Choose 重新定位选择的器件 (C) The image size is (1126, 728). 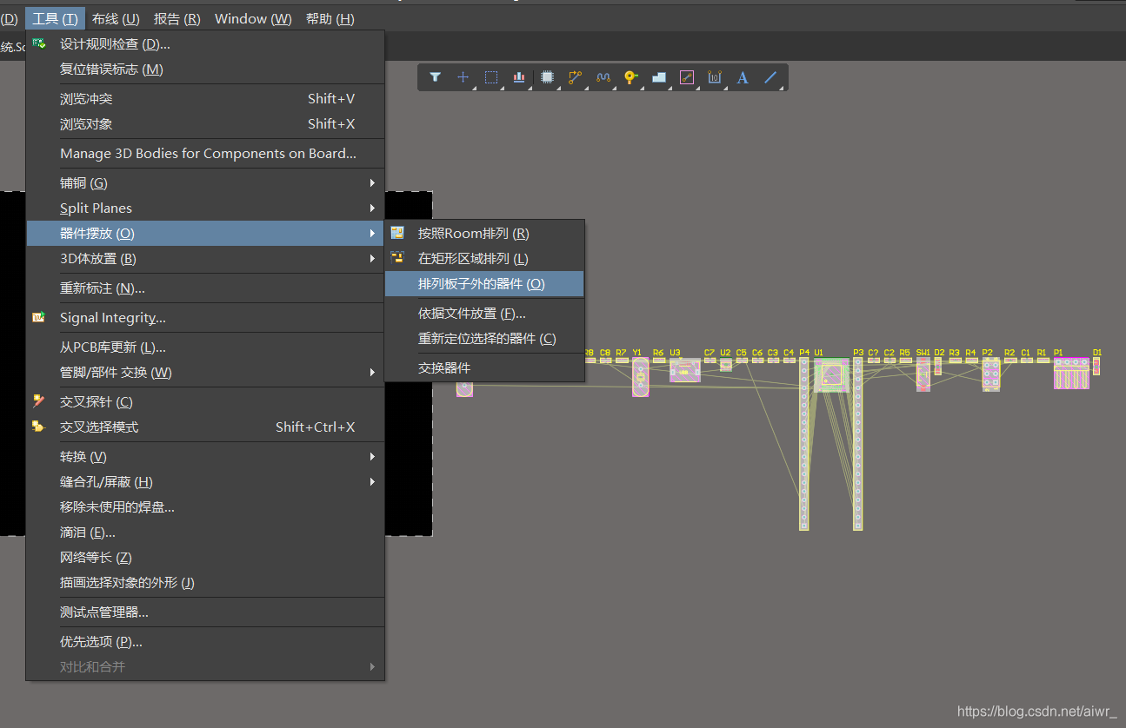[484, 338]
